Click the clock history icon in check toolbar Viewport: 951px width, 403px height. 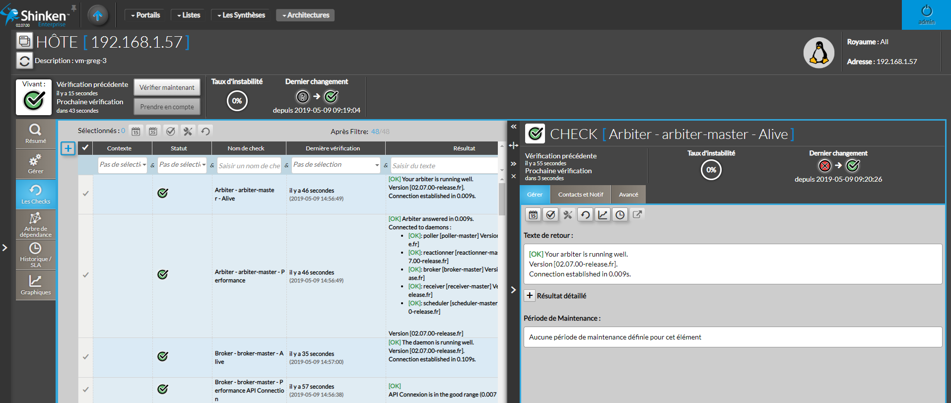(x=620, y=215)
